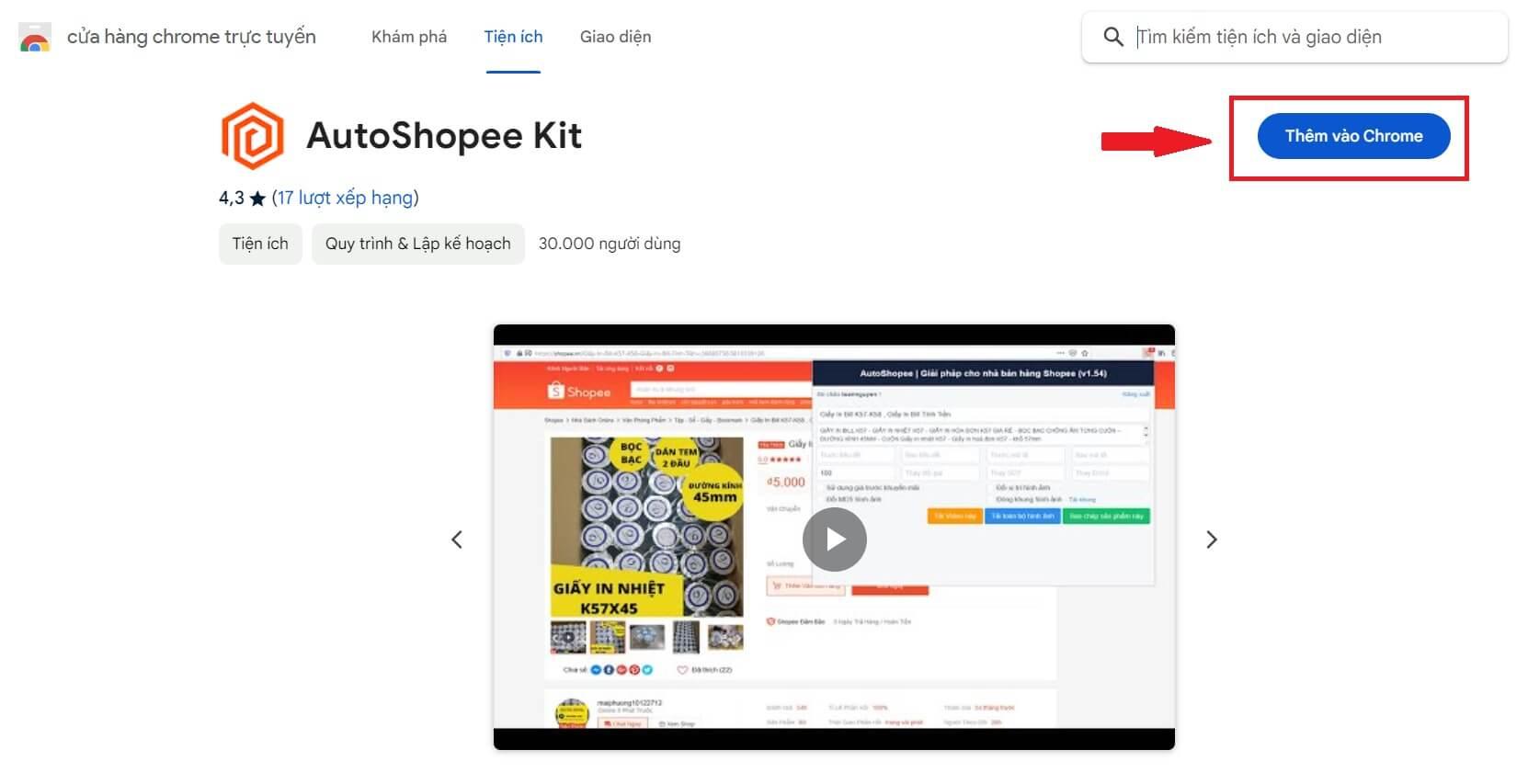
Task: Open the Quy trình & Lập kế hoạch category
Action: pyautogui.click(x=417, y=244)
